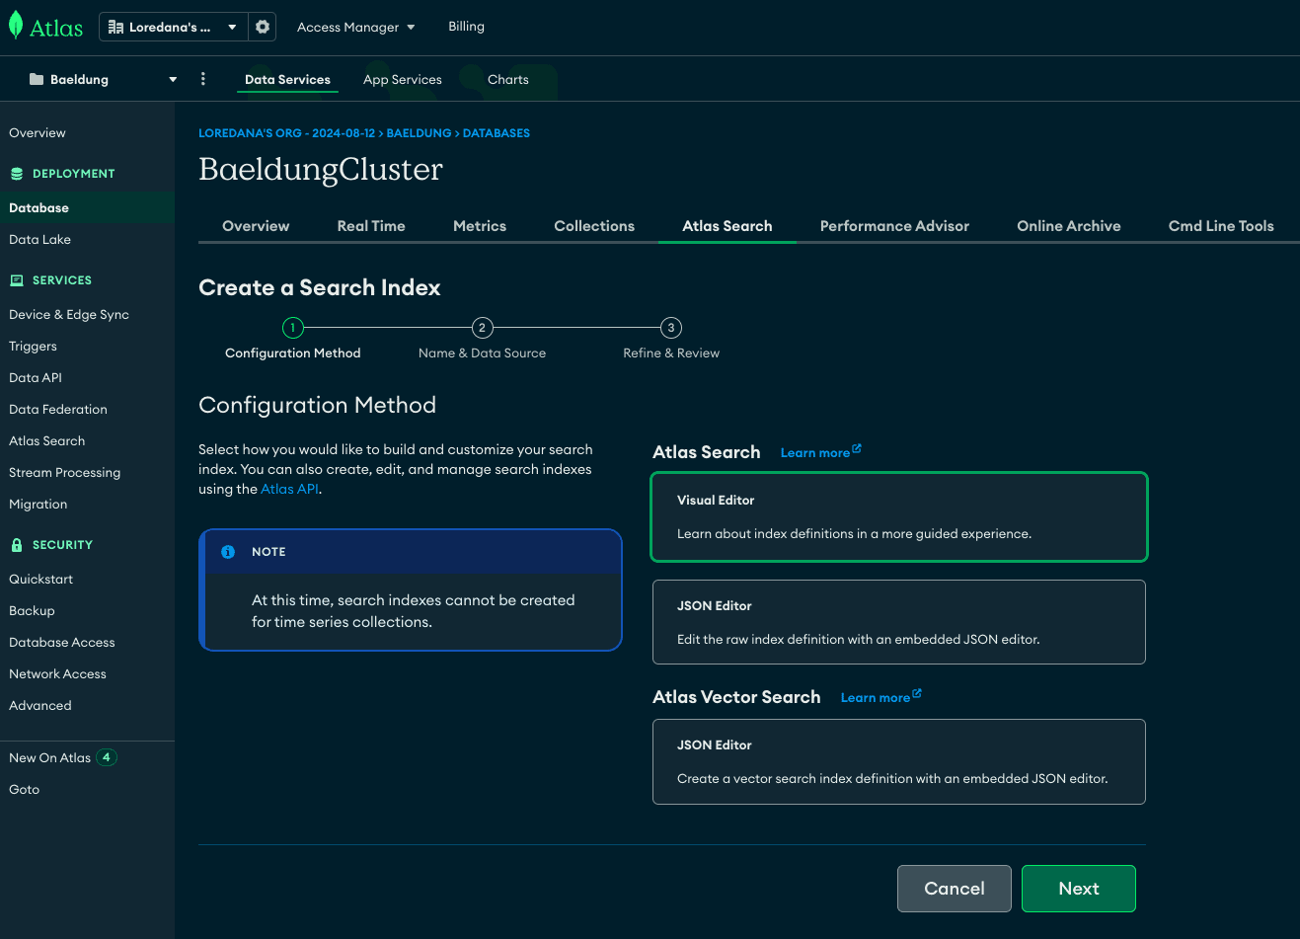Open Data Lake in sidebar
The height and width of the screenshot is (939, 1300).
39,240
